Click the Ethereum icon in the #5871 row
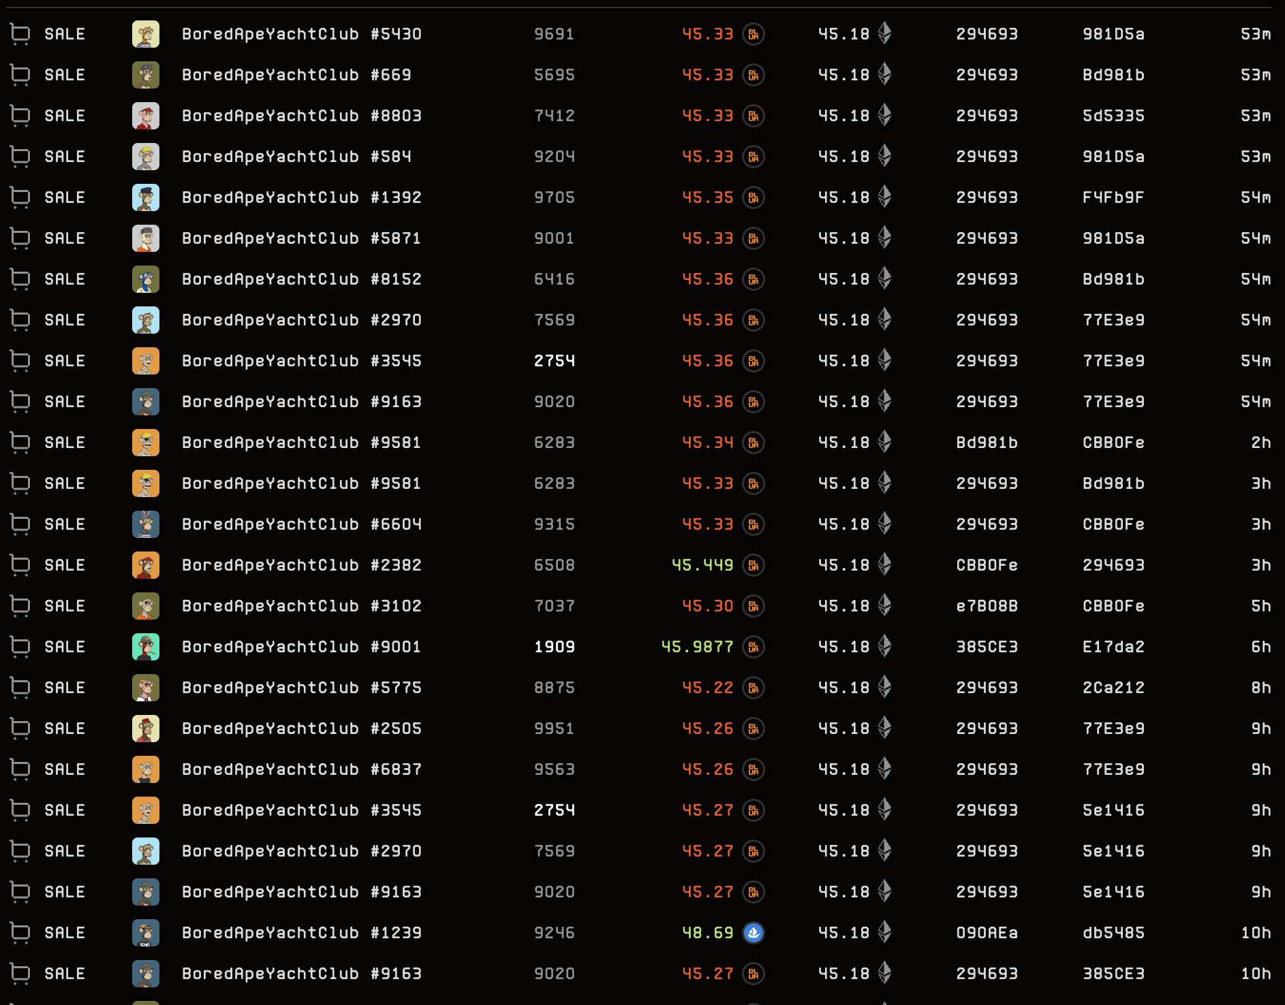This screenshot has height=1005, width=1285. pyautogui.click(x=884, y=238)
